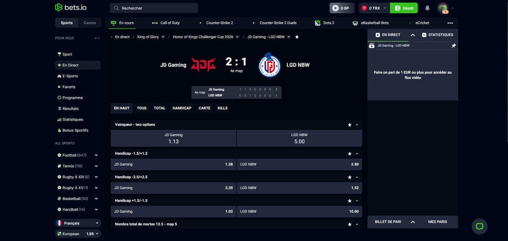Bet on JD Gaming winner at 1.13
The height and width of the screenshot is (241, 508).
pyautogui.click(x=174, y=138)
